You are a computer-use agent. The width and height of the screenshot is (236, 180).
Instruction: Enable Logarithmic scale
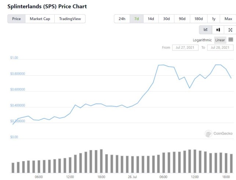(x=202, y=40)
